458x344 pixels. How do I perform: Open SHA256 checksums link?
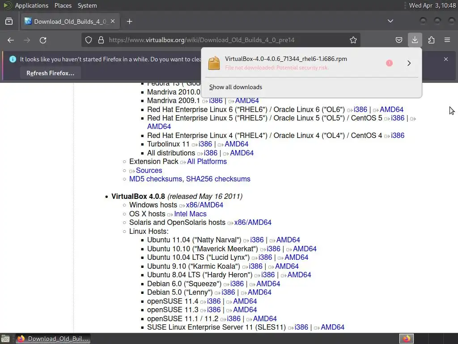pos(218,179)
